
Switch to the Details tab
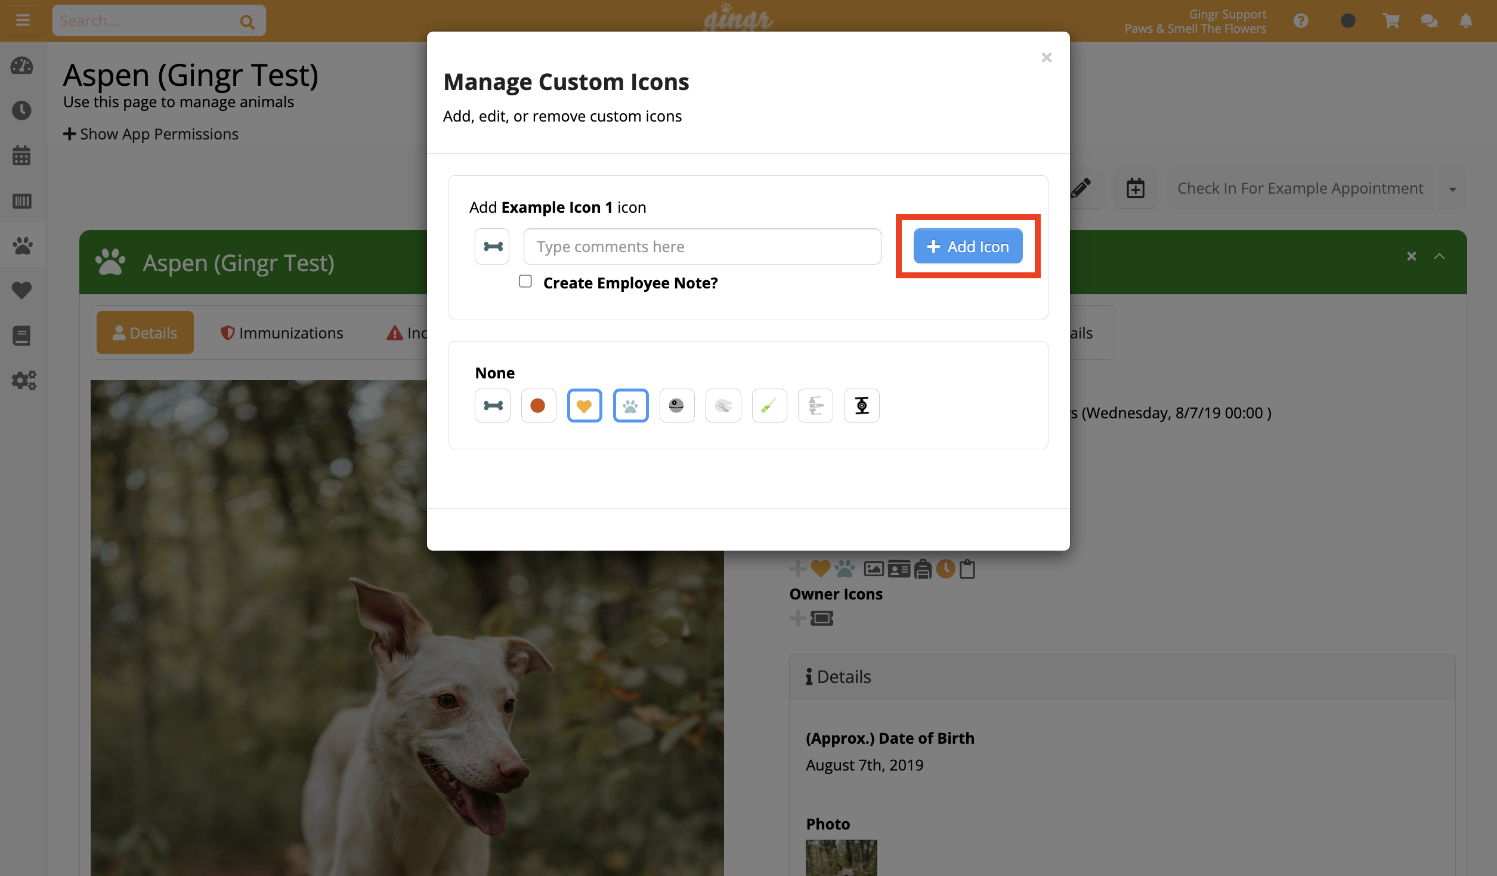(144, 333)
